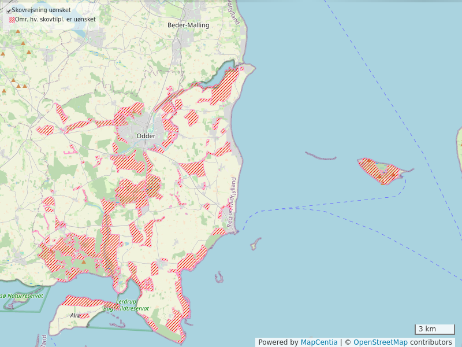Click the Odder town label

pos(146,136)
